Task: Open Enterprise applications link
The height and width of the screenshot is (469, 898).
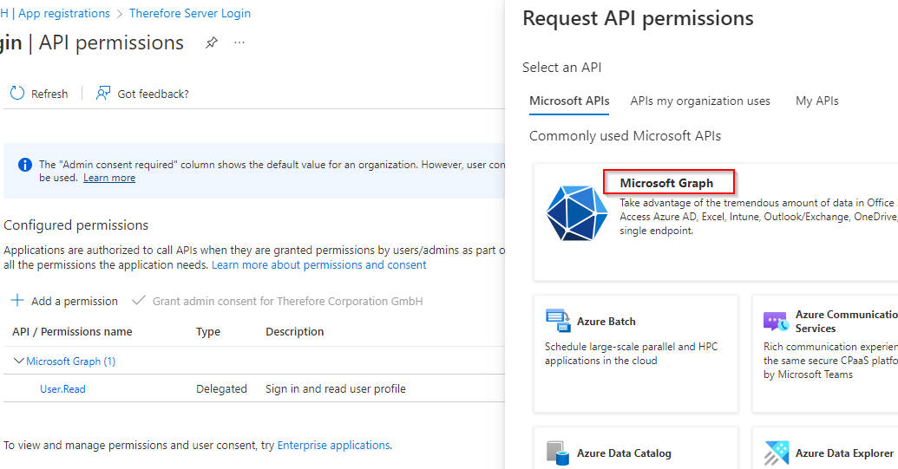Action: (x=333, y=445)
